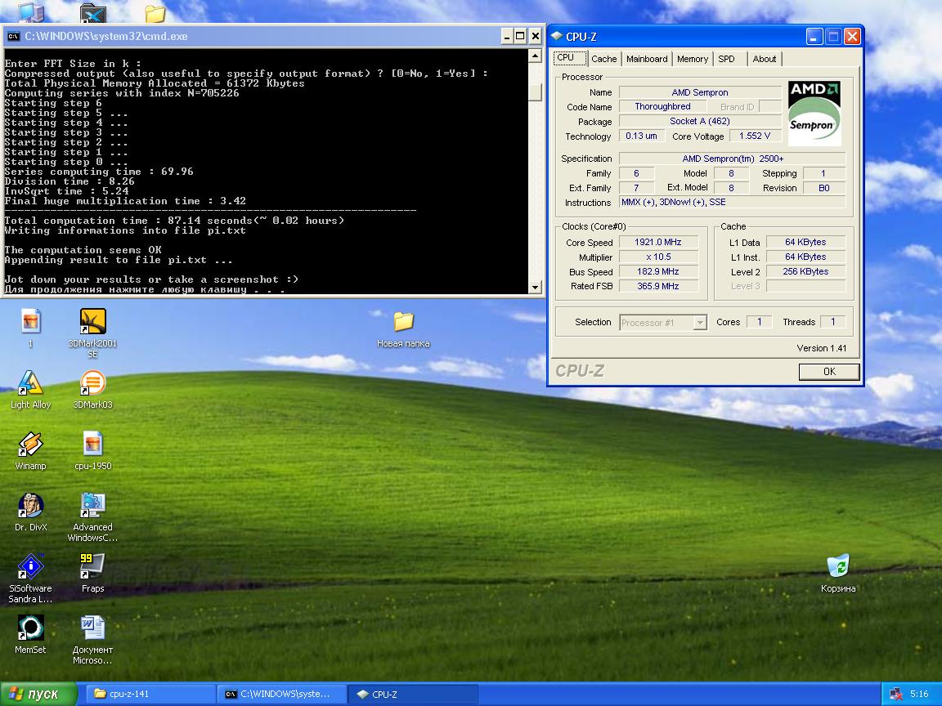Screen dimensions: 942x706
Task: Activate CPU-Z taskbar button
Action: tap(412, 694)
